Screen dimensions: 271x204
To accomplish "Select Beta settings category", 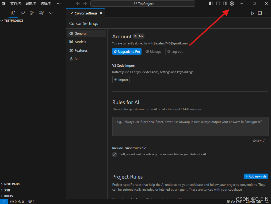I will 87,59.
